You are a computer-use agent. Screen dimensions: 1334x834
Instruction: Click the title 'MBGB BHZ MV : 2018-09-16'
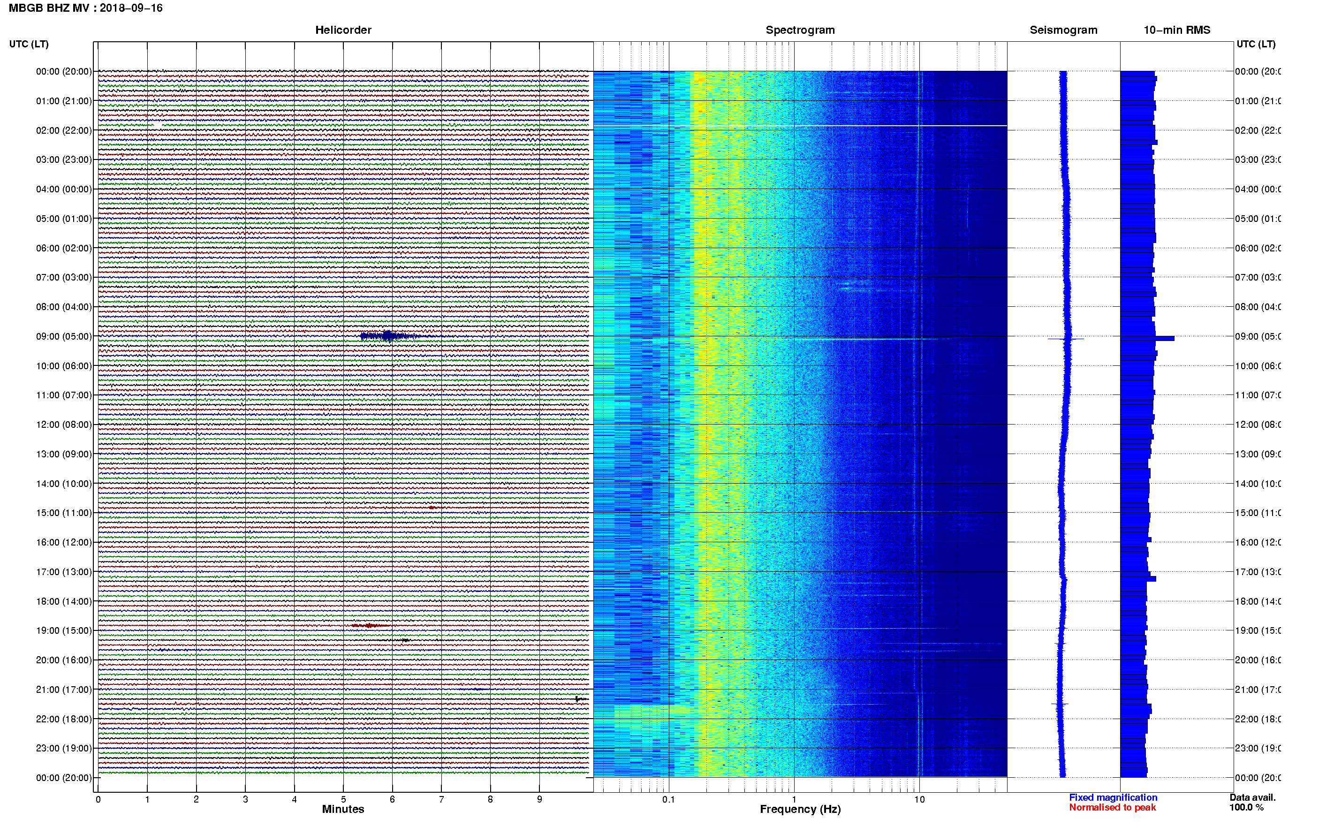pos(85,8)
